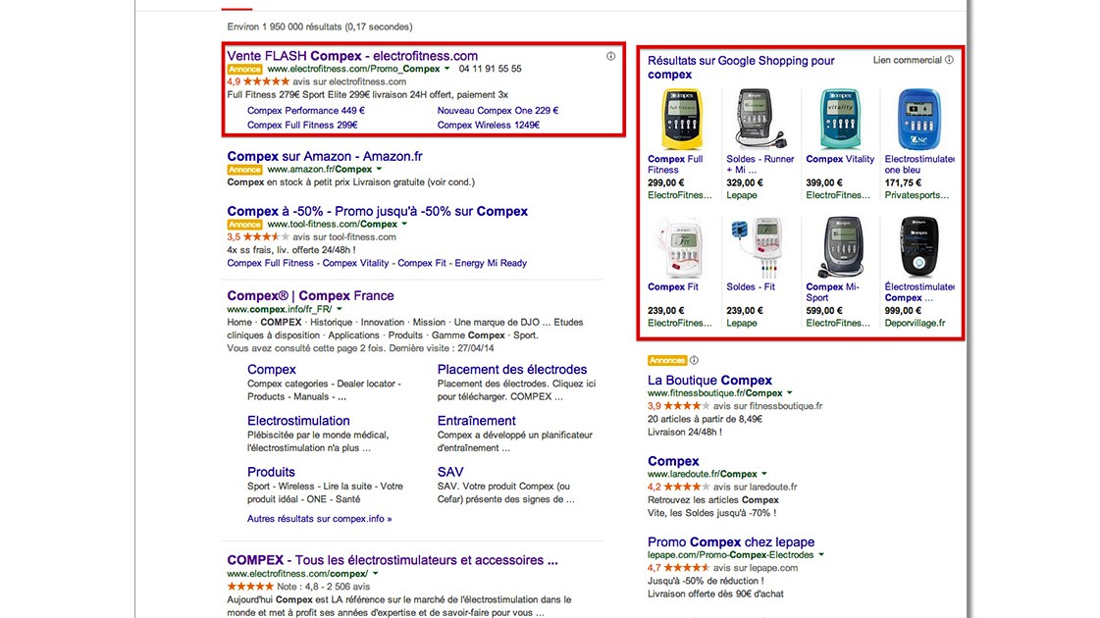The height and width of the screenshot is (618, 1100).
Task: Expand dropdown arrow after electrofitness.com/compex/ URL
Action: [375, 574]
